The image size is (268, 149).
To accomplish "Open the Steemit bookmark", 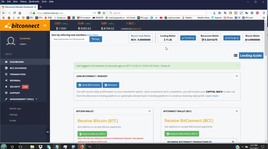I will 217,17.
